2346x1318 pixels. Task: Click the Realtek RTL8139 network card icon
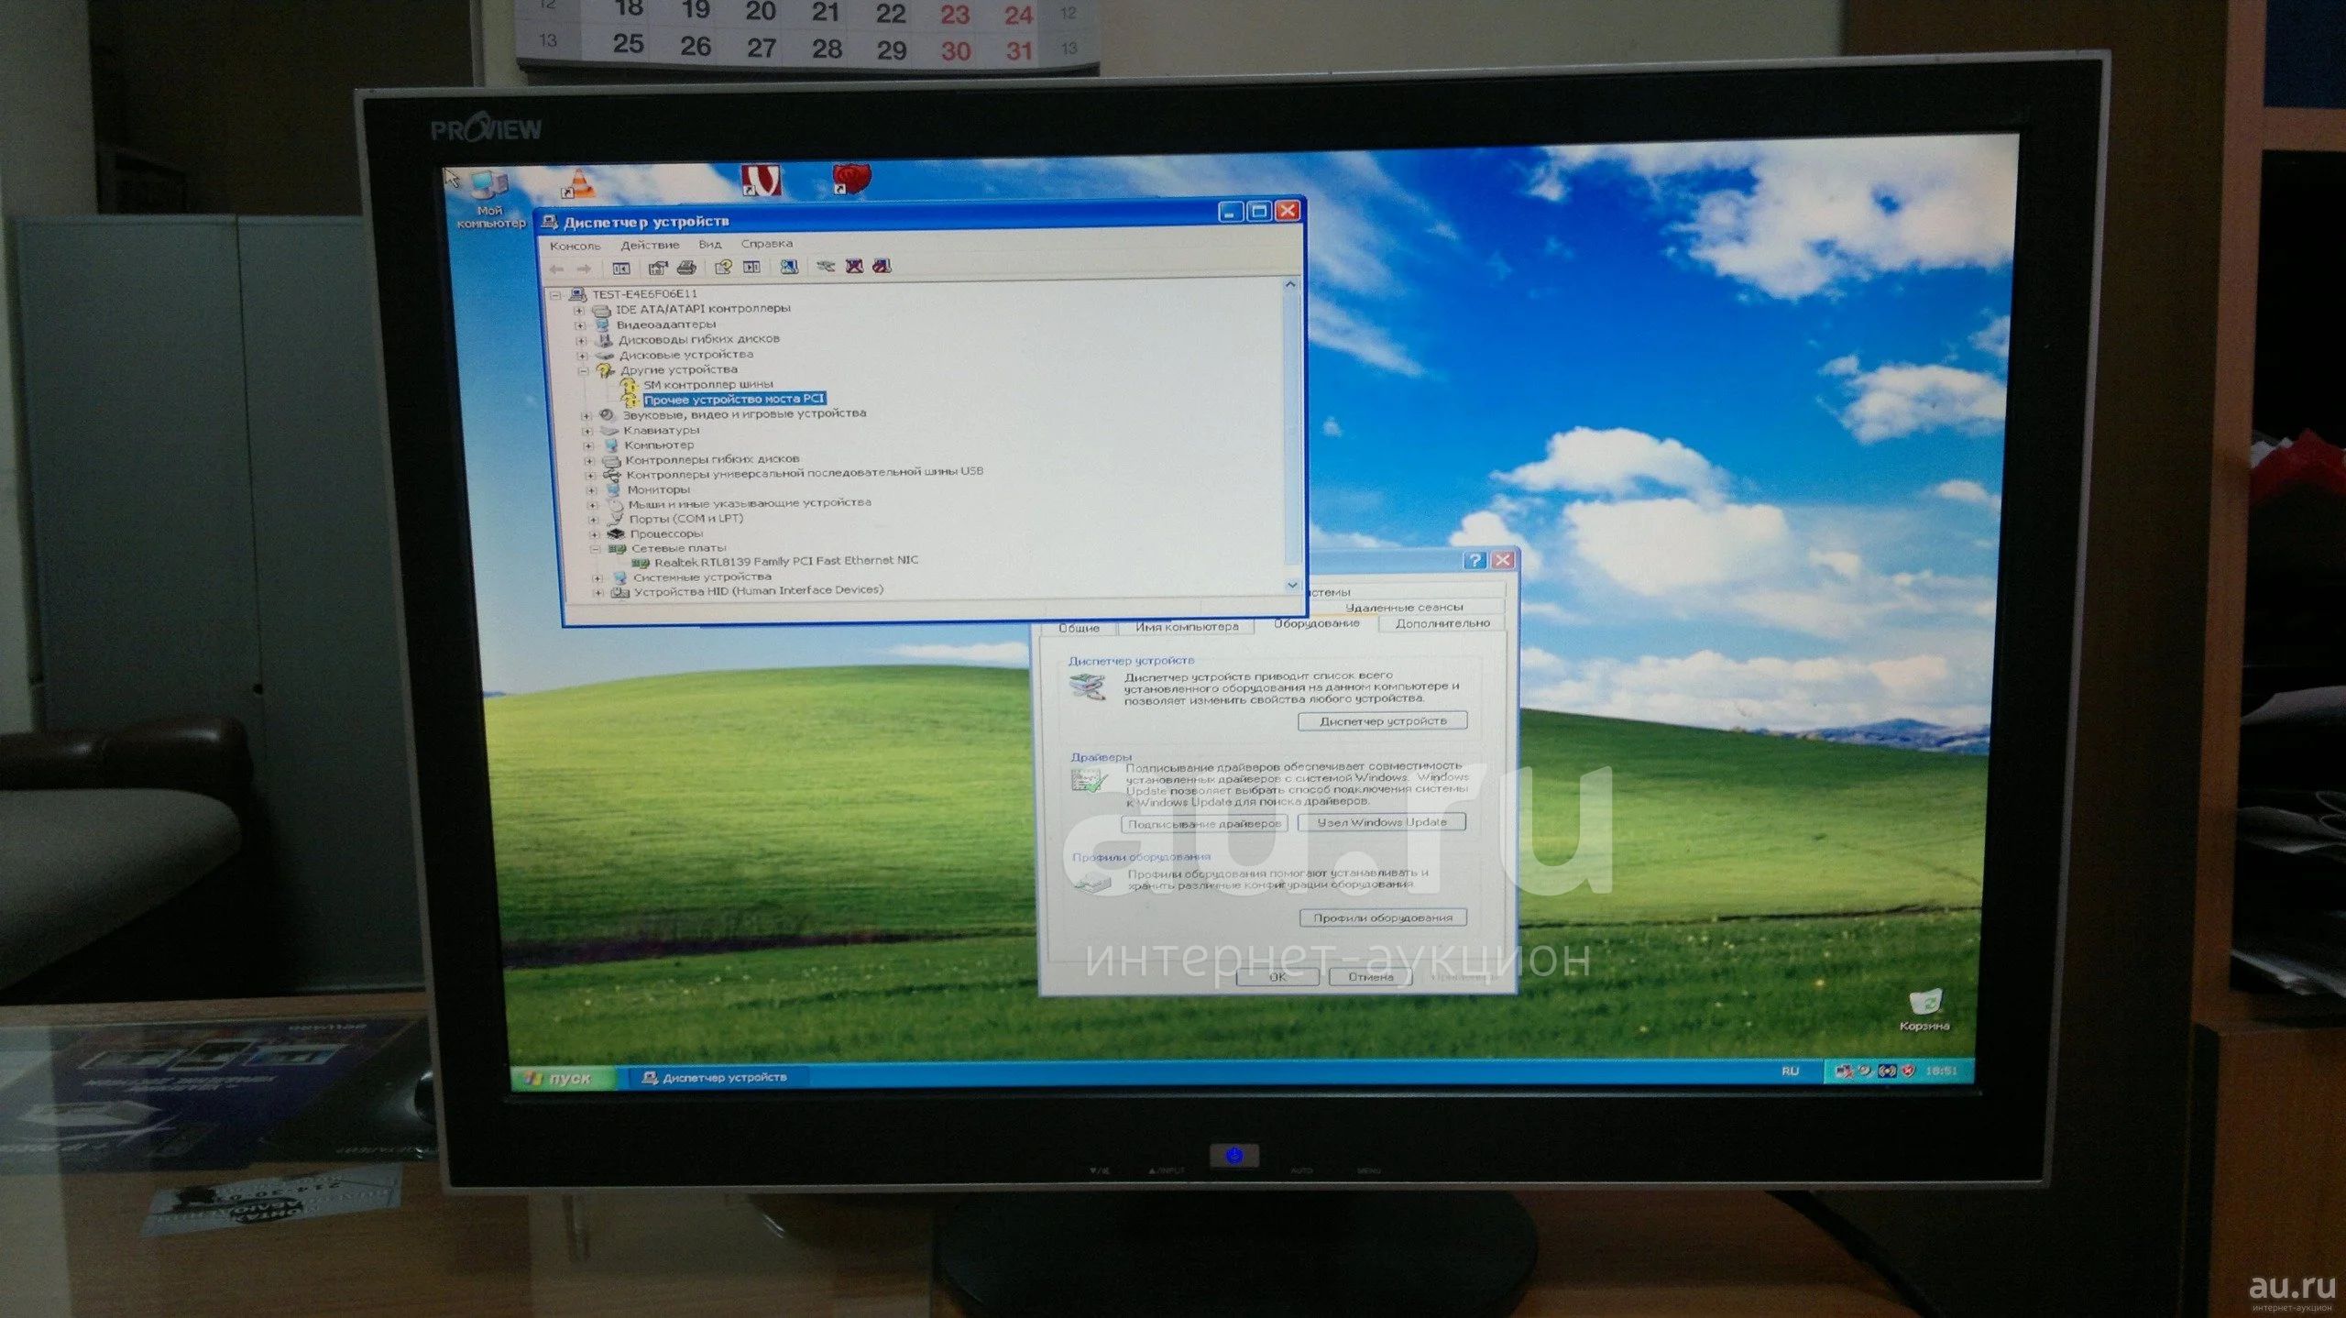[641, 562]
